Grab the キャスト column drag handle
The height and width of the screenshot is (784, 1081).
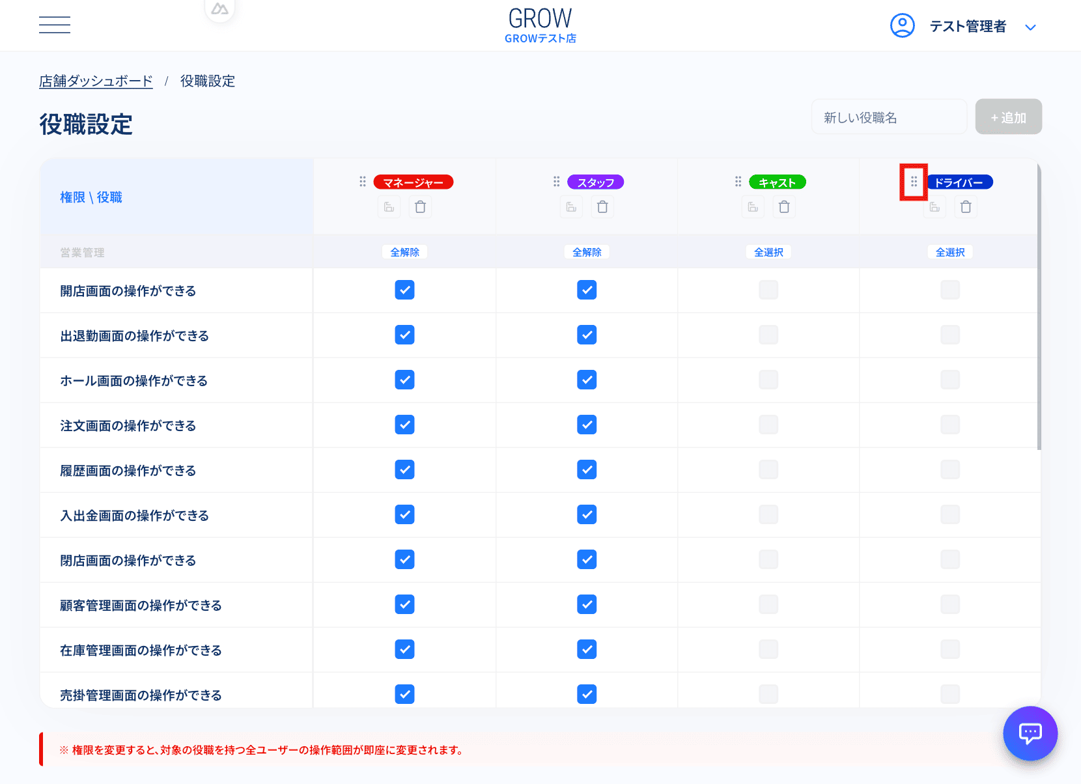pos(738,182)
